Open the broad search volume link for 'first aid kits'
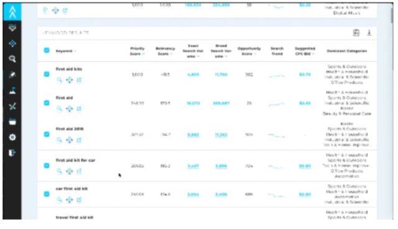 pos(221,75)
